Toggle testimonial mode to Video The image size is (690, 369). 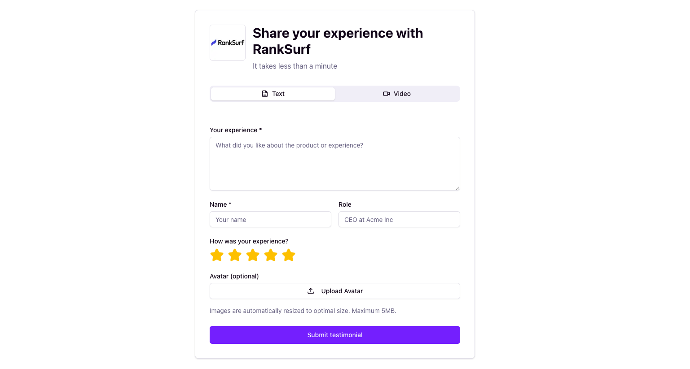[397, 94]
